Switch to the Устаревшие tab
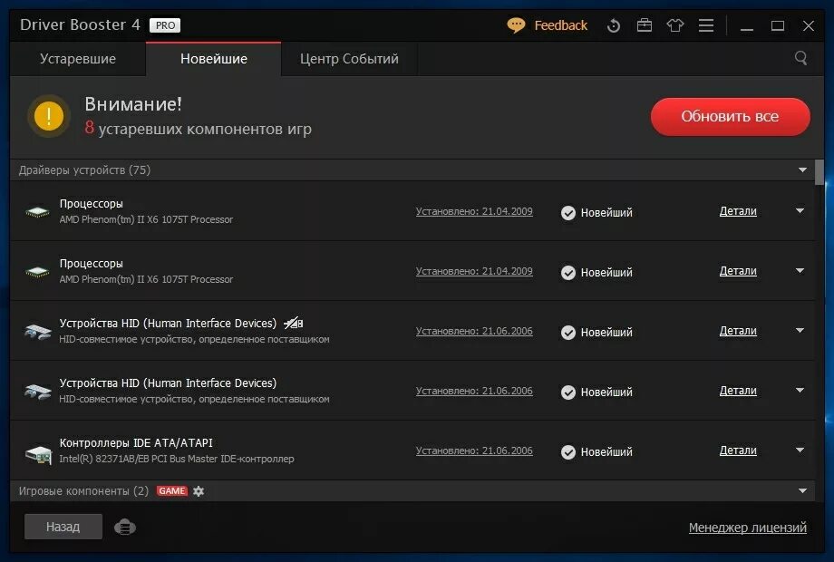This screenshot has height=562, width=834. [79, 58]
